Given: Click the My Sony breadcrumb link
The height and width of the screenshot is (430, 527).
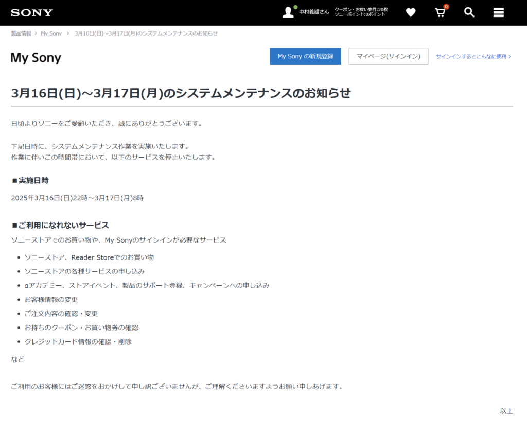Looking at the screenshot, I should pyautogui.click(x=51, y=33).
